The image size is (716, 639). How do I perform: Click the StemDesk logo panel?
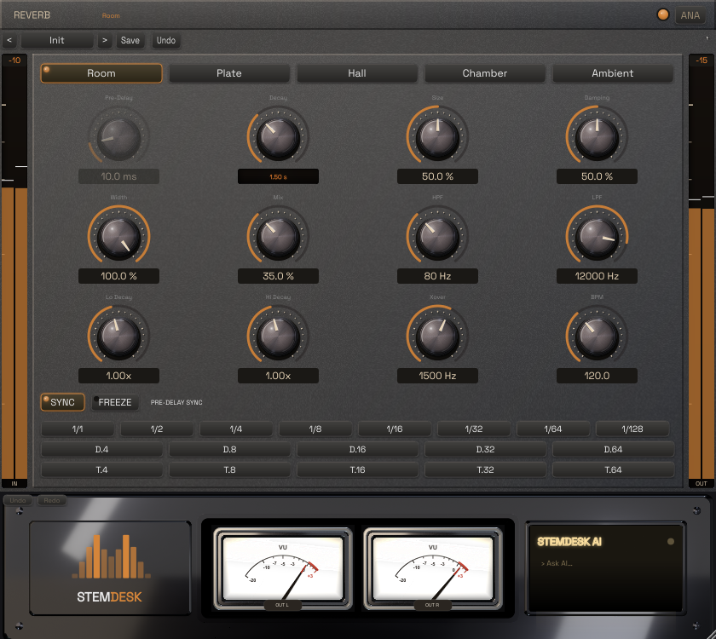pyautogui.click(x=110, y=567)
